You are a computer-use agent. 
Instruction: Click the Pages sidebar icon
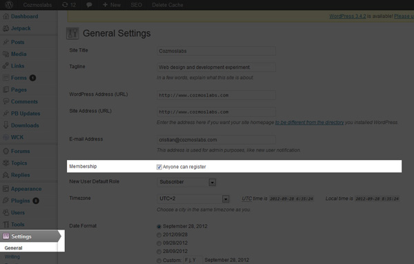coord(6,90)
